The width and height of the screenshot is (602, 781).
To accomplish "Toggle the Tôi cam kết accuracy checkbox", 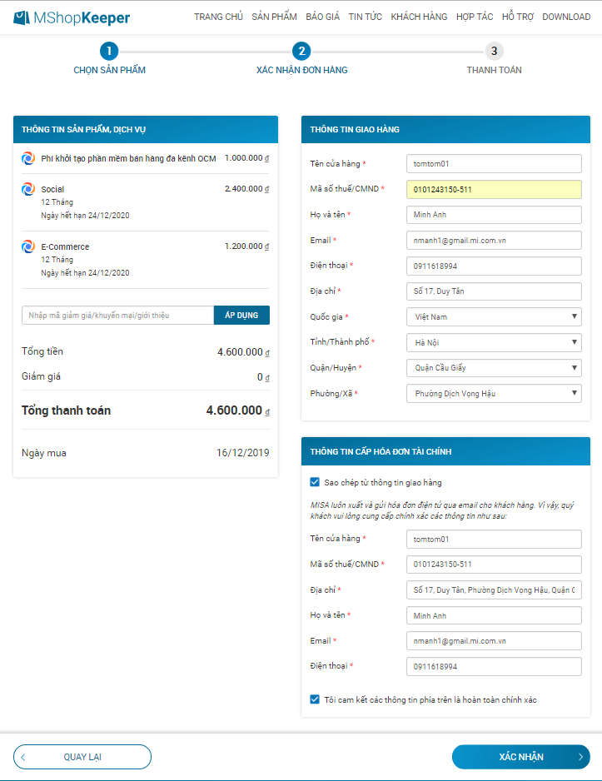I will [315, 699].
